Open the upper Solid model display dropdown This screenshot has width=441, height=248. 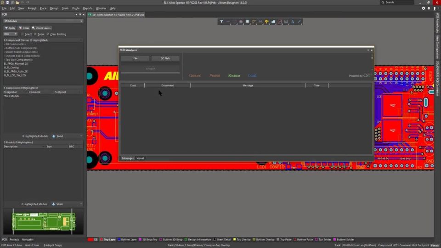[67, 136]
